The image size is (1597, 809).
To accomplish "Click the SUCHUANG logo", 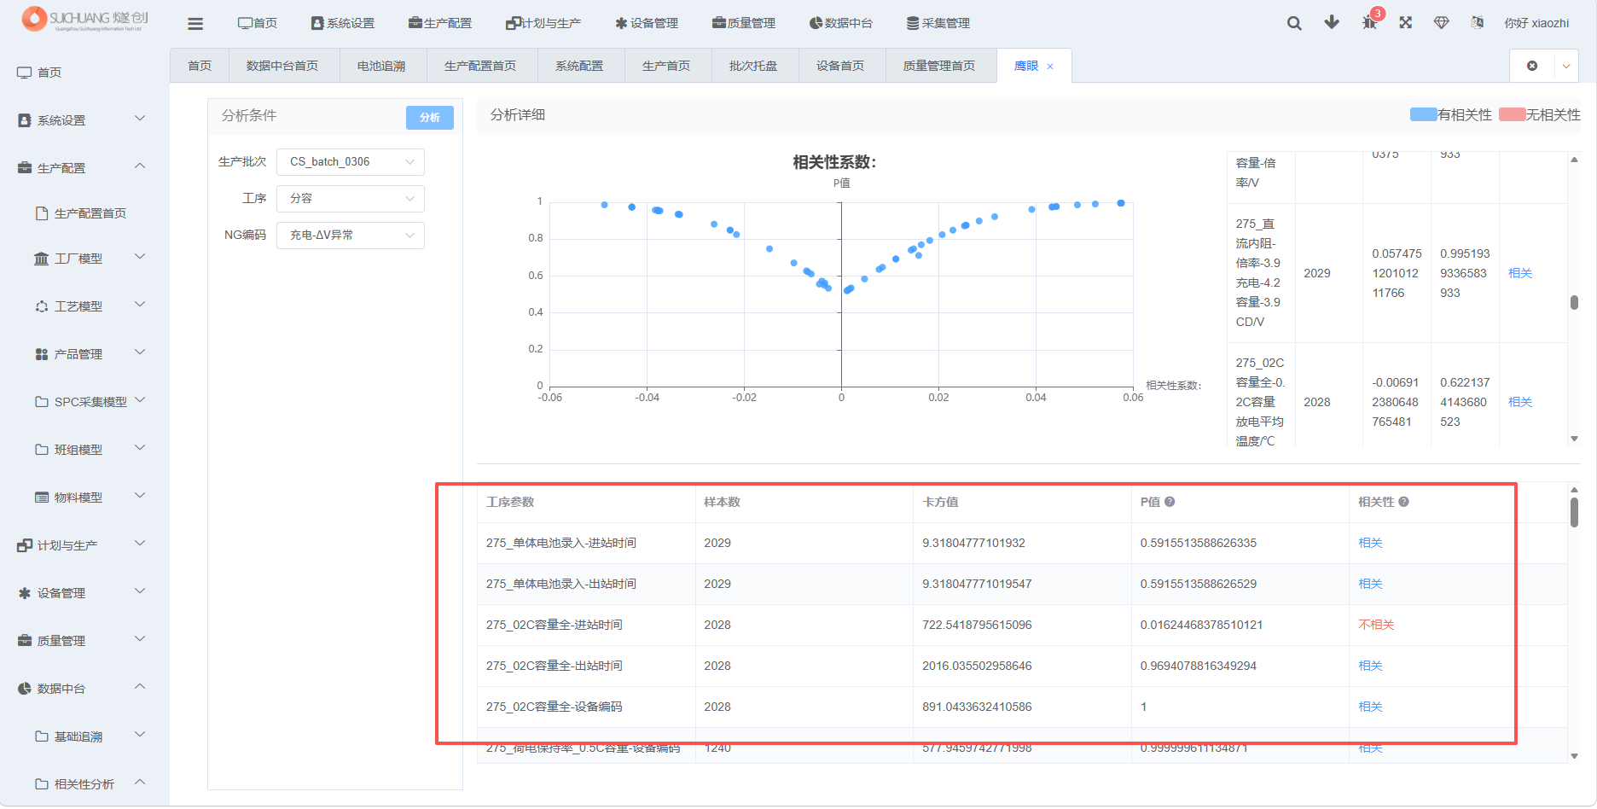I will (84, 19).
